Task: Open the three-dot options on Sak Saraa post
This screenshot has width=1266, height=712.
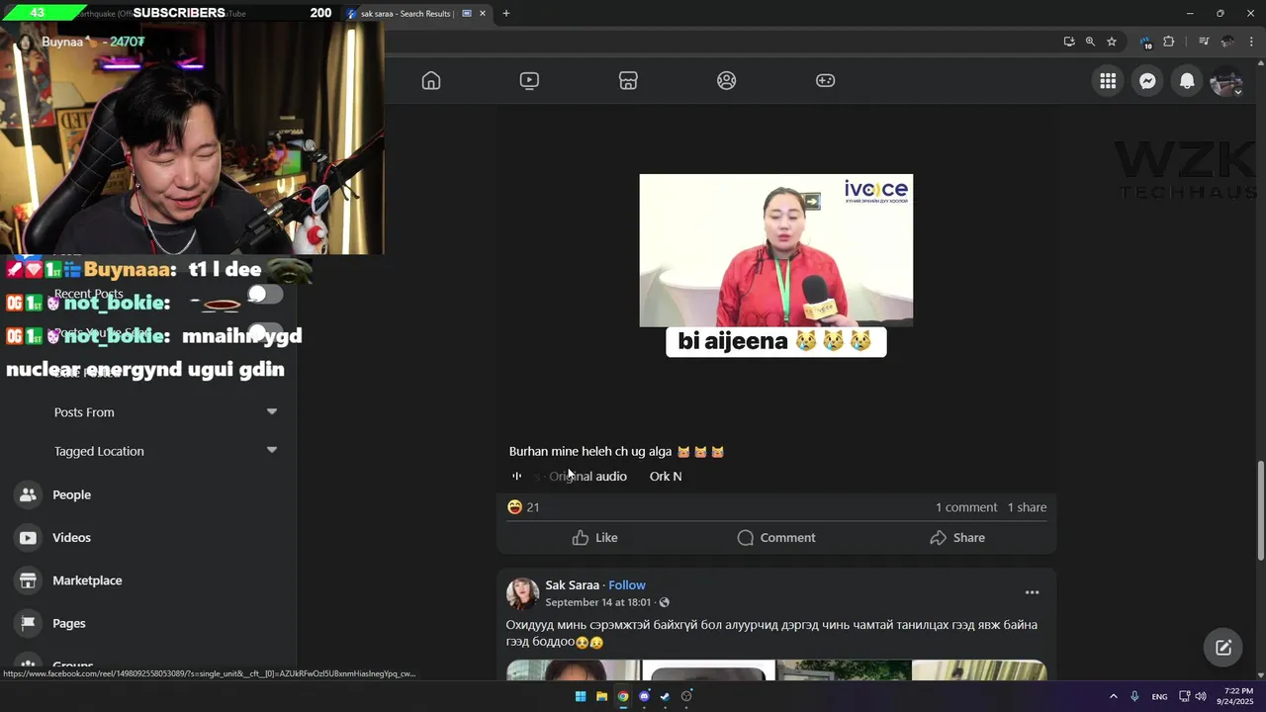Action: [1032, 592]
